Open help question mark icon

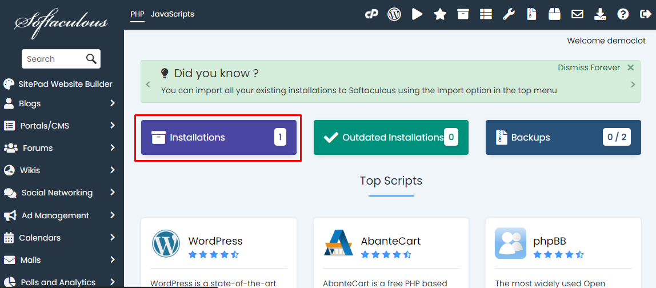click(623, 15)
